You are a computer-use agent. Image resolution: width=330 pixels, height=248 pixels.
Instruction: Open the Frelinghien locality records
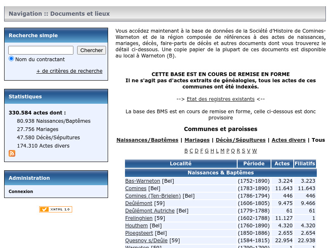(139, 218)
